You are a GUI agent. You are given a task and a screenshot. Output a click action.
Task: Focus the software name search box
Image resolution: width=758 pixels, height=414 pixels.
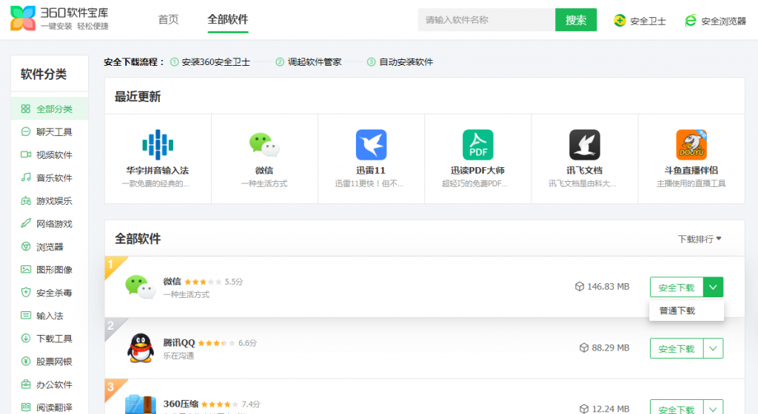pos(486,20)
